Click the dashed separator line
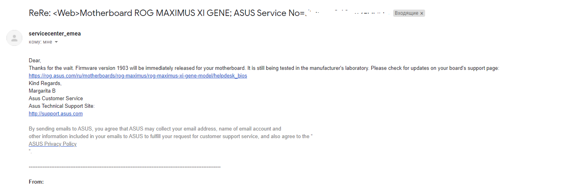The image size is (576, 194). (125, 166)
